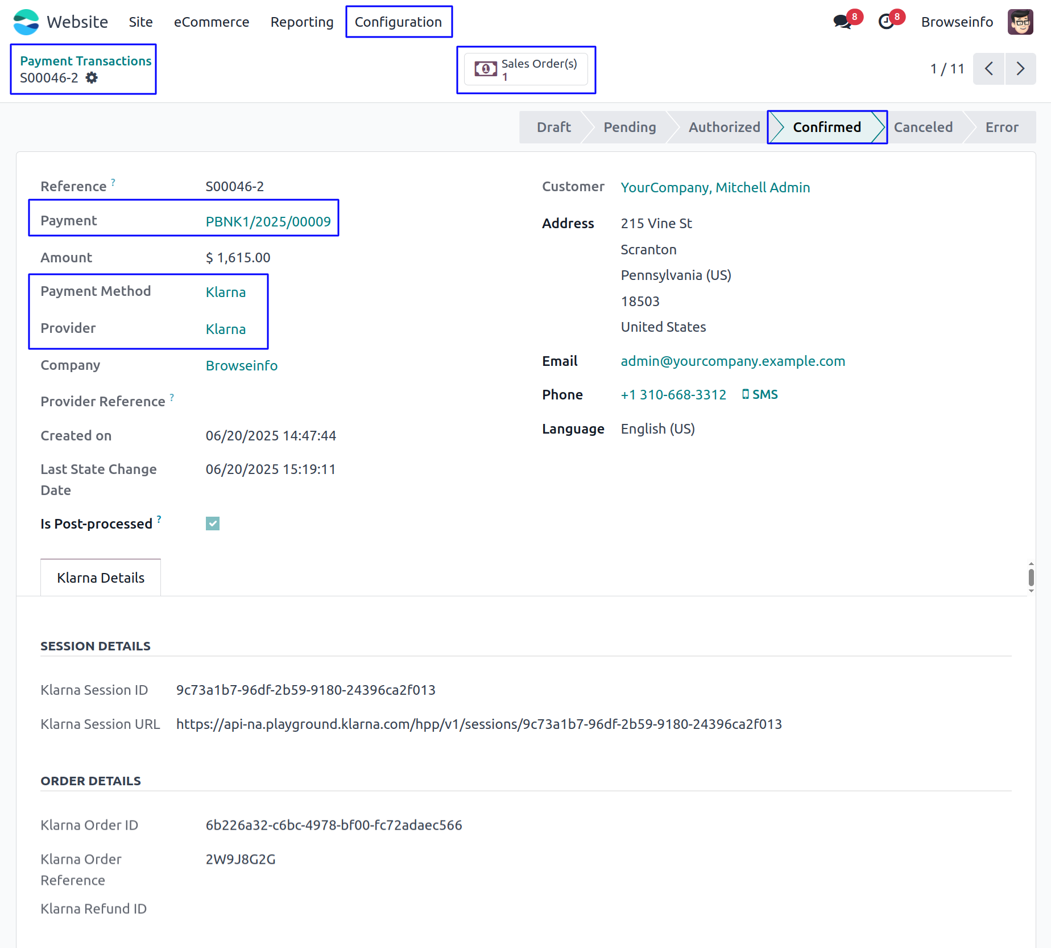This screenshot has width=1051, height=948.
Task: Click the Browseinfo company switcher
Action: coord(957,22)
